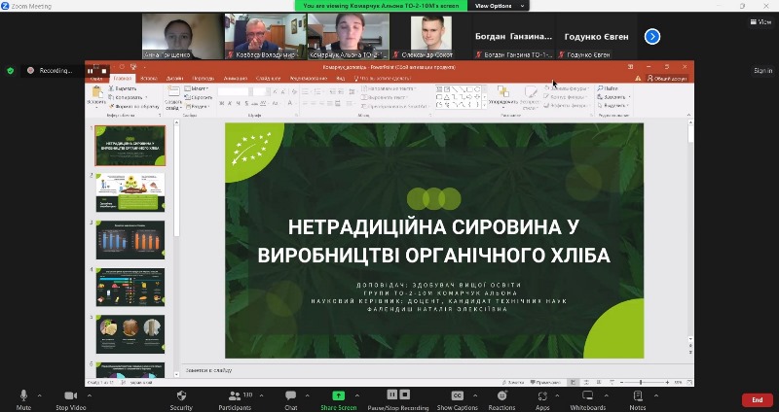Click the Sign in button
The height and width of the screenshot is (412, 779).
tap(762, 70)
